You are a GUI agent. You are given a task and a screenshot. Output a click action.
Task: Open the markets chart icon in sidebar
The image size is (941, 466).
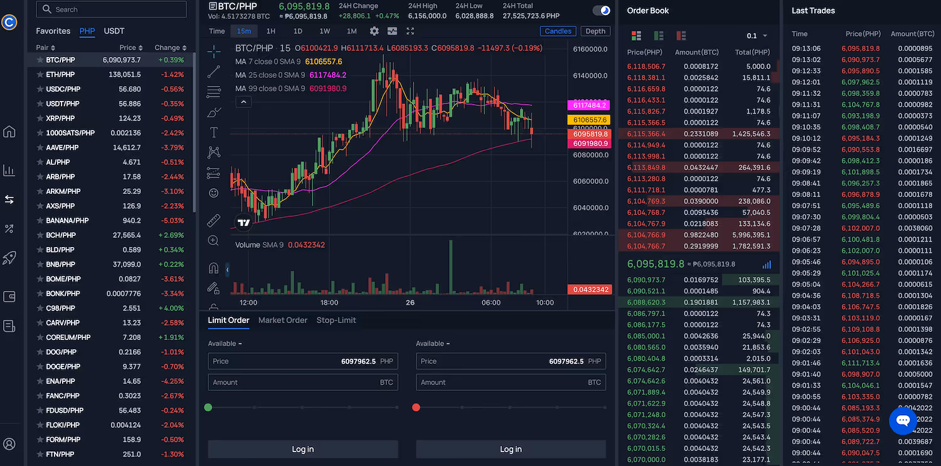tap(9, 170)
